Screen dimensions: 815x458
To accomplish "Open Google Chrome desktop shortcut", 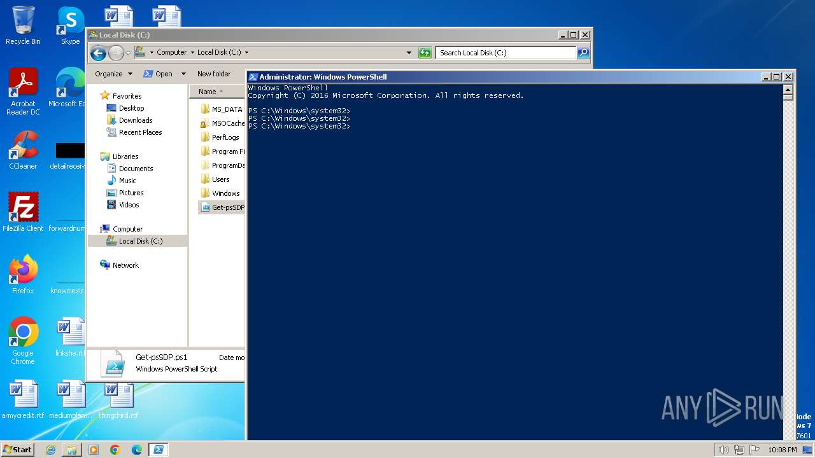I will tap(23, 341).
